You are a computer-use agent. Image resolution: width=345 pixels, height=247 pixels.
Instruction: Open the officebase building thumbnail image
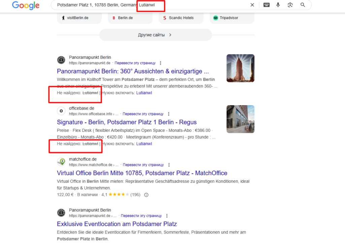(x=240, y=119)
